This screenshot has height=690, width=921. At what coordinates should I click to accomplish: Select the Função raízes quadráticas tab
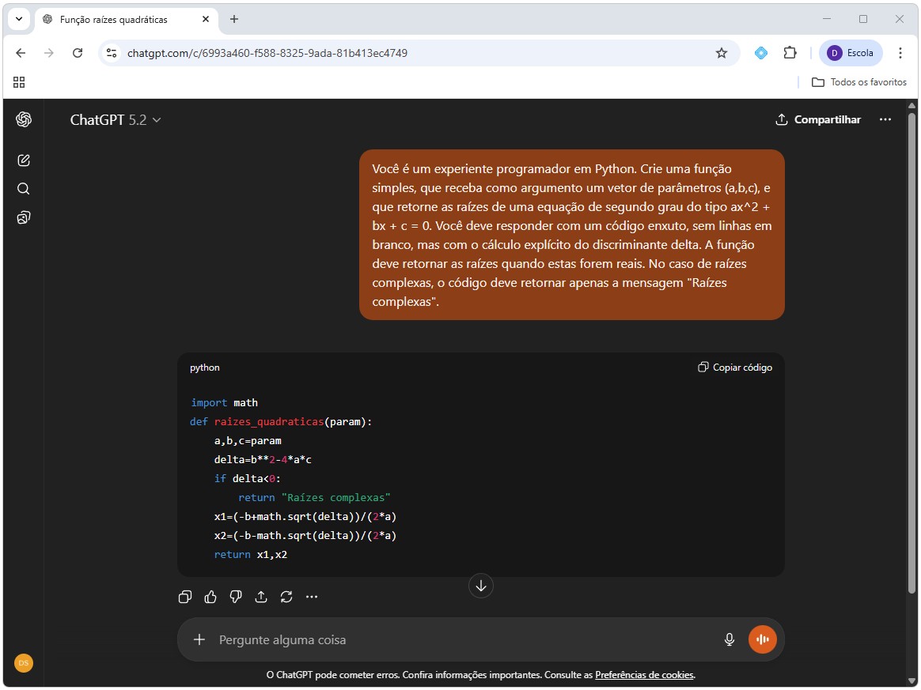click(x=119, y=19)
